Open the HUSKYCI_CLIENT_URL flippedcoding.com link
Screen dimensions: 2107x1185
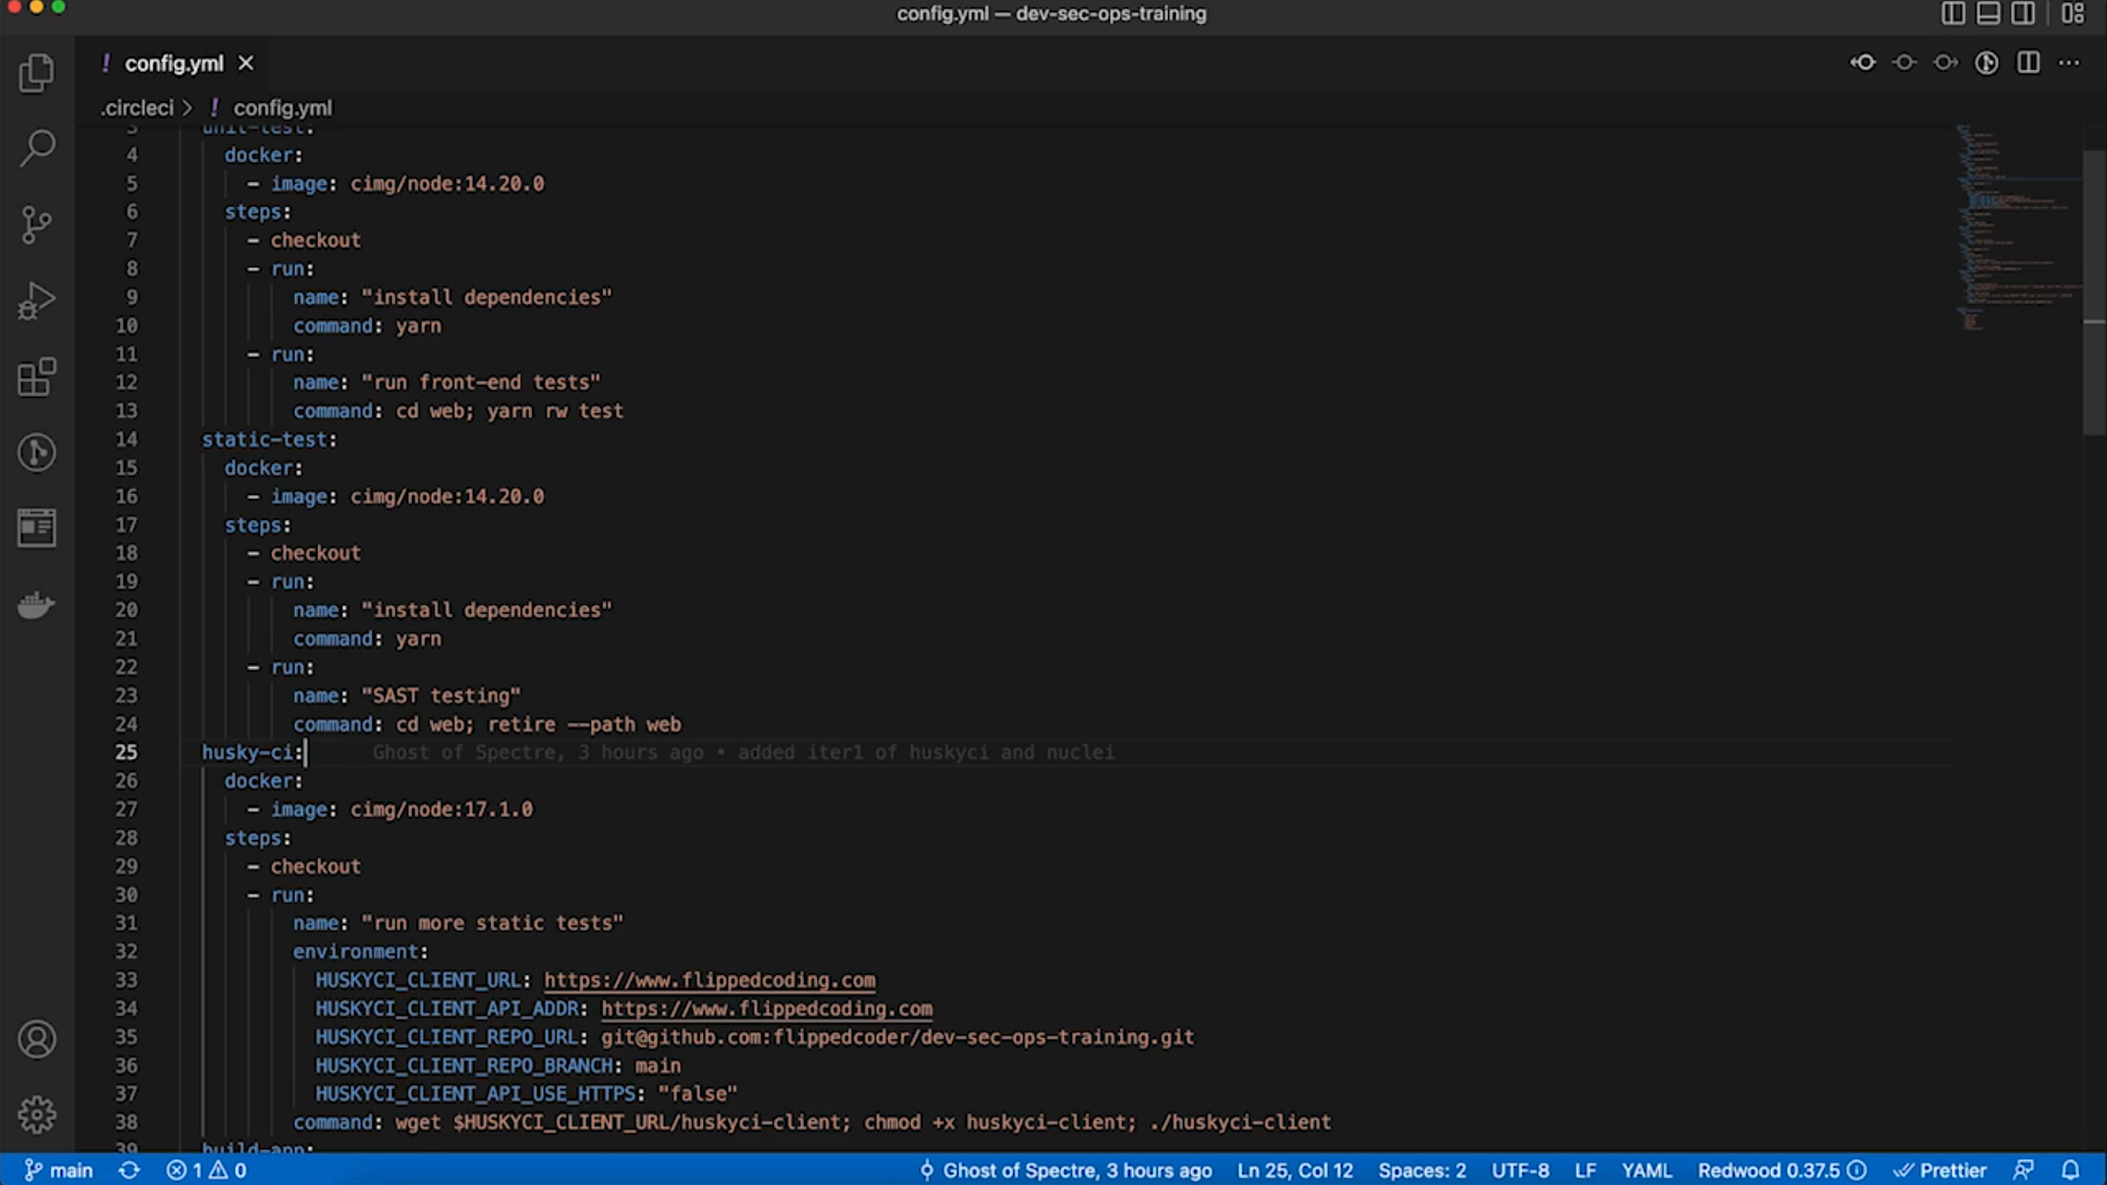point(708,980)
